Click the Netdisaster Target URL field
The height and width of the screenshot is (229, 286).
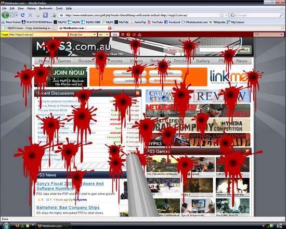38,34
